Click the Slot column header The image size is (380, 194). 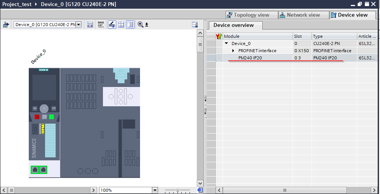coord(302,36)
